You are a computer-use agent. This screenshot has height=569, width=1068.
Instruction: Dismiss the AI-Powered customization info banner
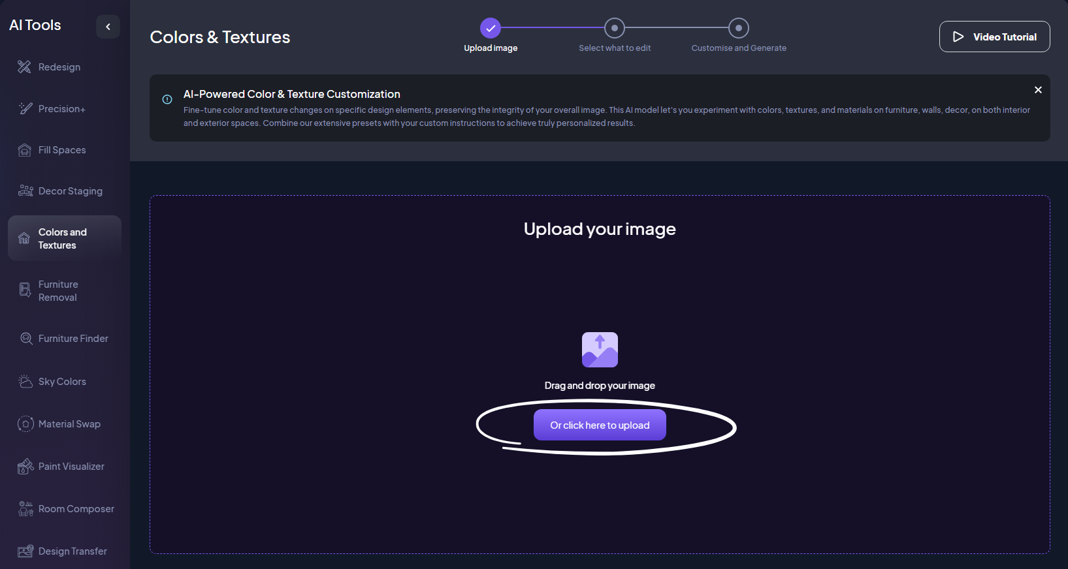click(1038, 90)
